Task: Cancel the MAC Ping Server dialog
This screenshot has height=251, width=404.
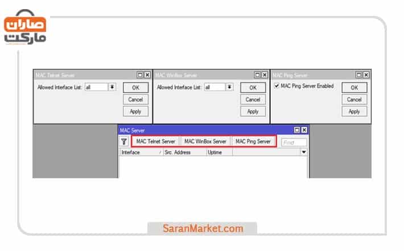Action: point(354,99)
